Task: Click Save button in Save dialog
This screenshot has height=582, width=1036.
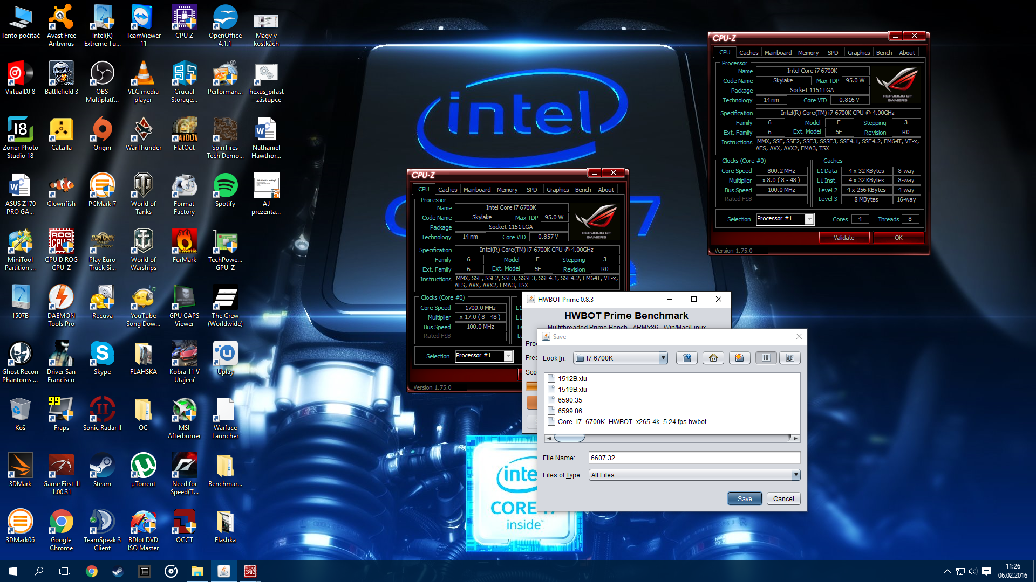Action: pos(745,498)
